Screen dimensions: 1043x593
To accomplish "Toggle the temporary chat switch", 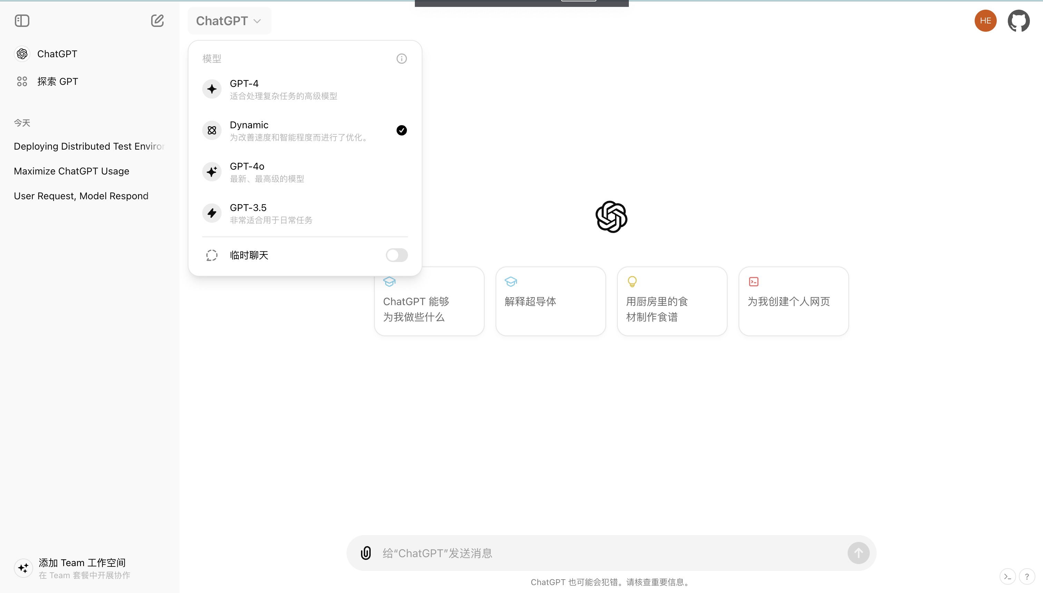I will (x=397, y=255).
